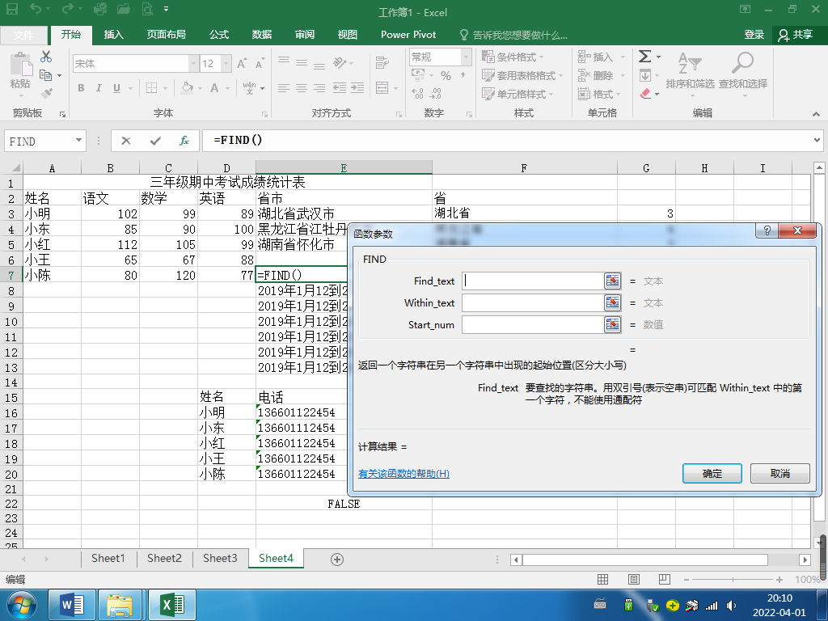Switch to Normal view icon
828x621 pixels.
602,579
